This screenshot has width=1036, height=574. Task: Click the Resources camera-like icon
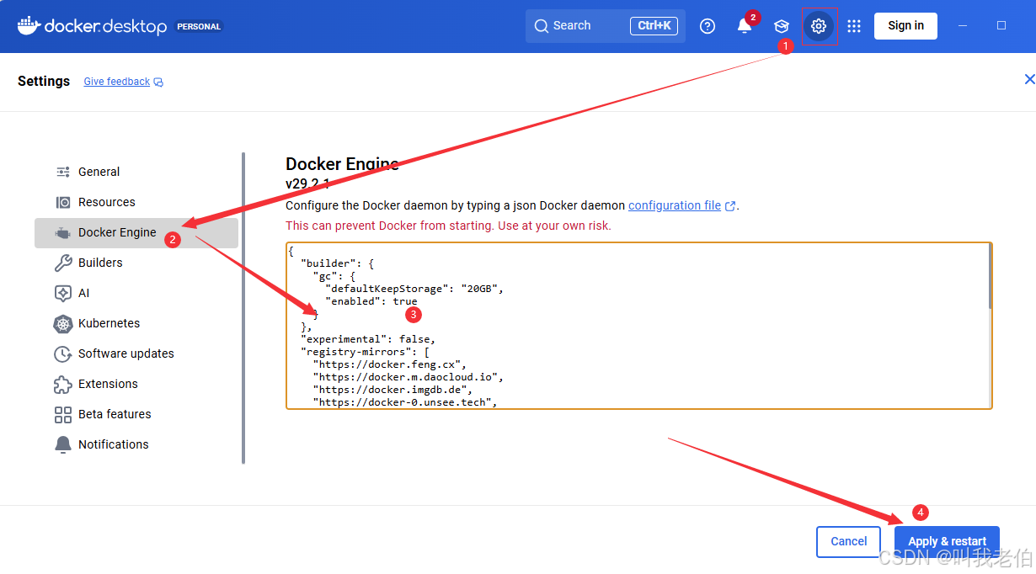(x=63, y=202)
